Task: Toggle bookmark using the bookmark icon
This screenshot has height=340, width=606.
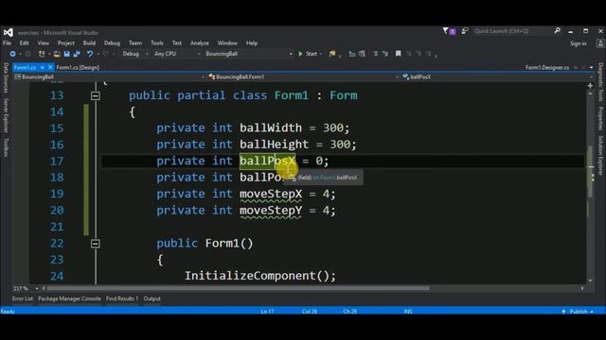Action: (398, 54)
